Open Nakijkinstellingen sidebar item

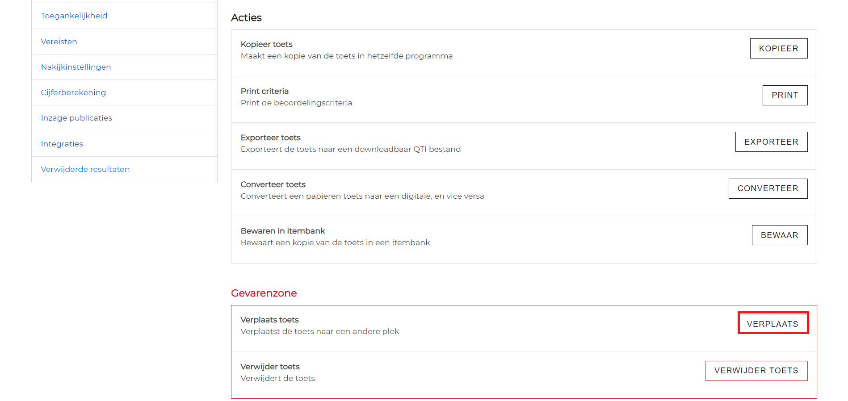coord(76,67)
